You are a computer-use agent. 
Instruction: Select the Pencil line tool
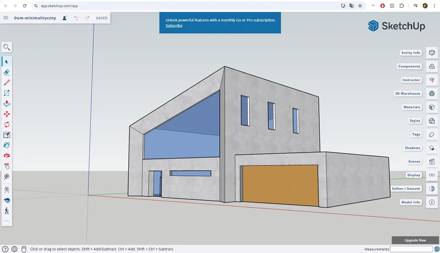[x=7, y=82]
